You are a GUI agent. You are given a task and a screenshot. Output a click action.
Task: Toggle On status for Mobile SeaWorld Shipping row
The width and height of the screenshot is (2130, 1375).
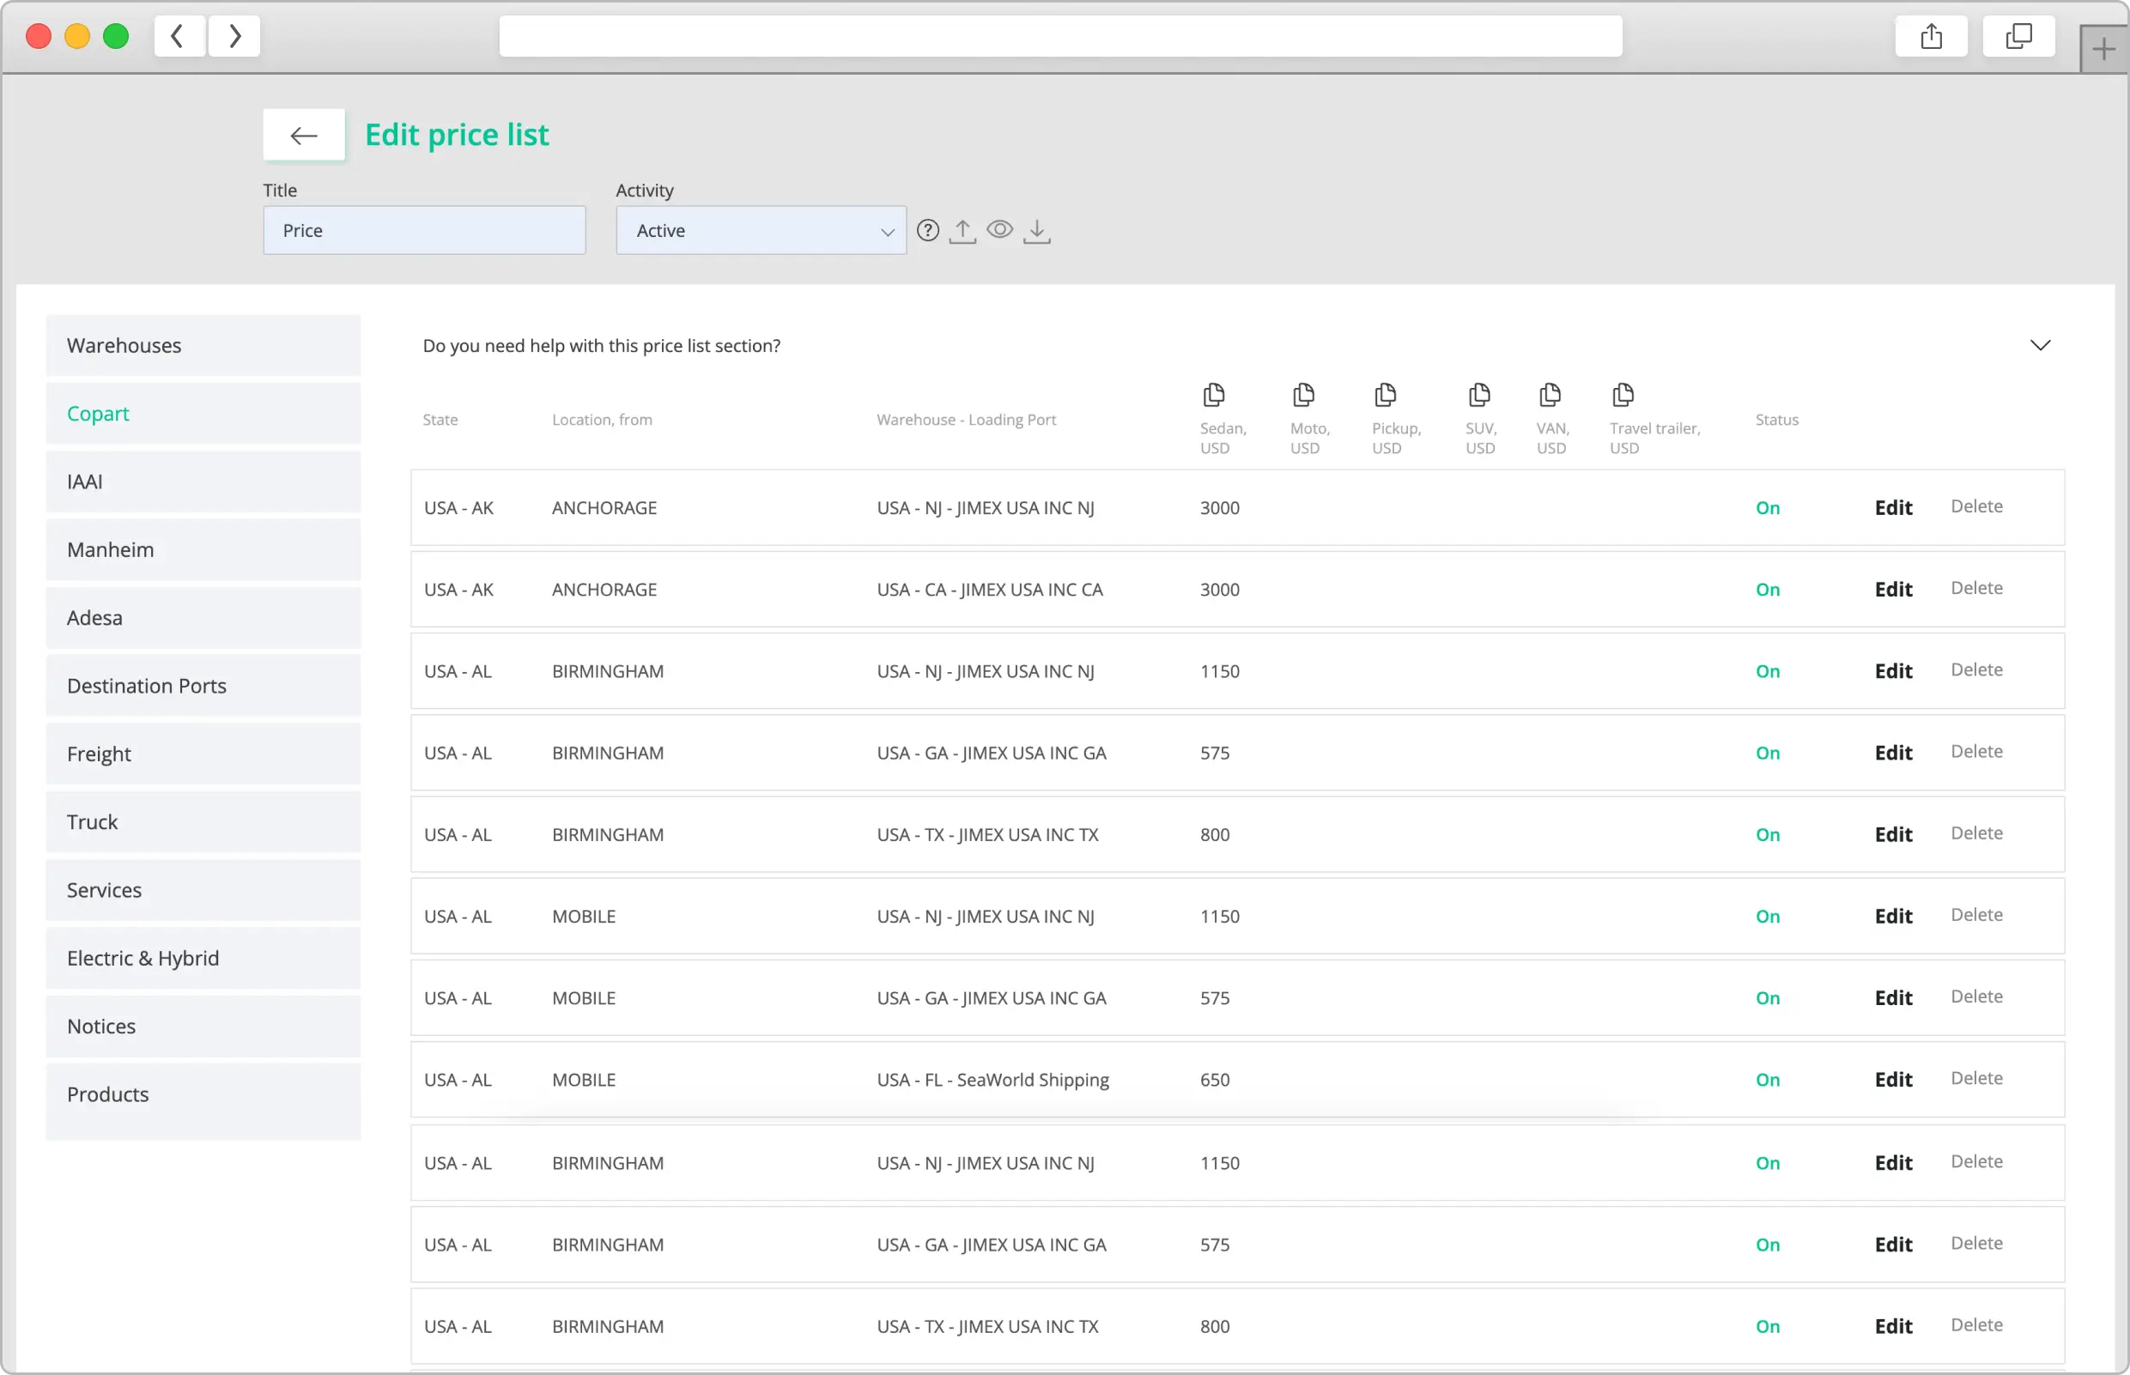pos(1768,1081)
